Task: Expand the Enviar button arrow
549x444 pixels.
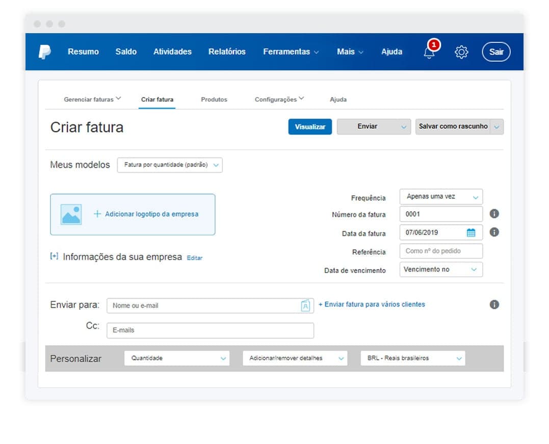Action: (x=404, y=127)
